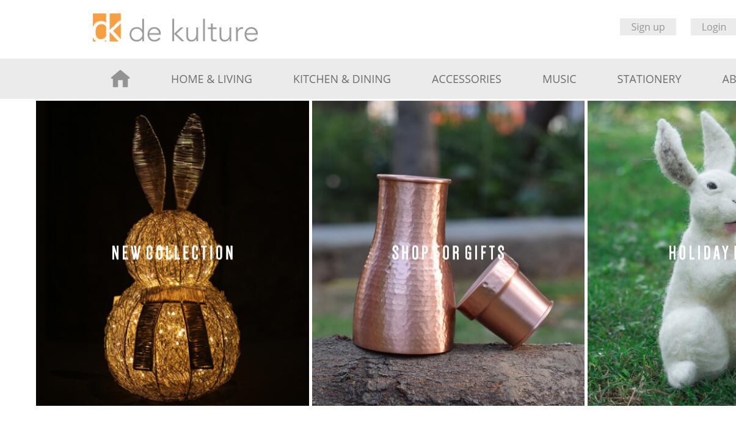736x426 pixels.
Task: Click the home icon in navigation bar
Action: [x=120, y=79]
